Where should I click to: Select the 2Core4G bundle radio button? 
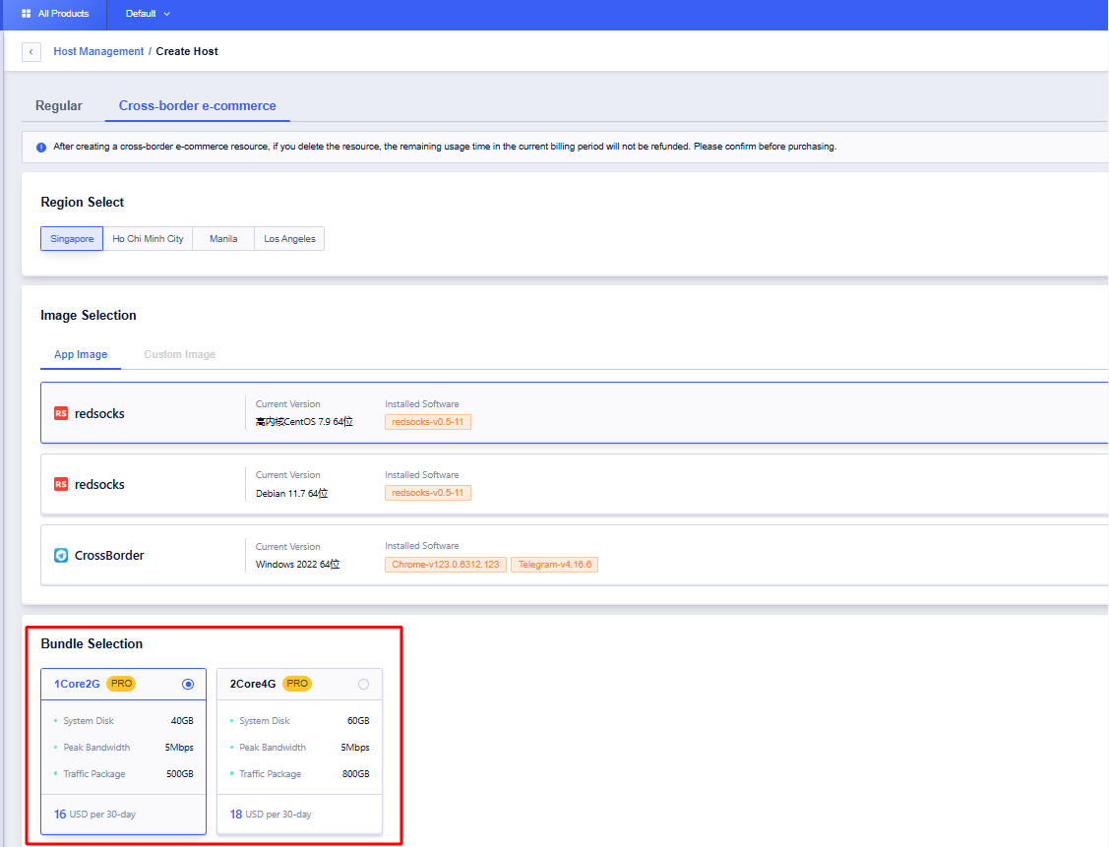[x=363, y=684]
